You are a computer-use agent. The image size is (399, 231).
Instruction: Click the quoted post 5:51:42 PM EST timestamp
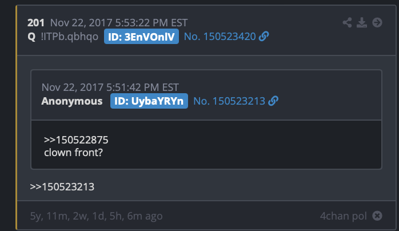point(110,87)
